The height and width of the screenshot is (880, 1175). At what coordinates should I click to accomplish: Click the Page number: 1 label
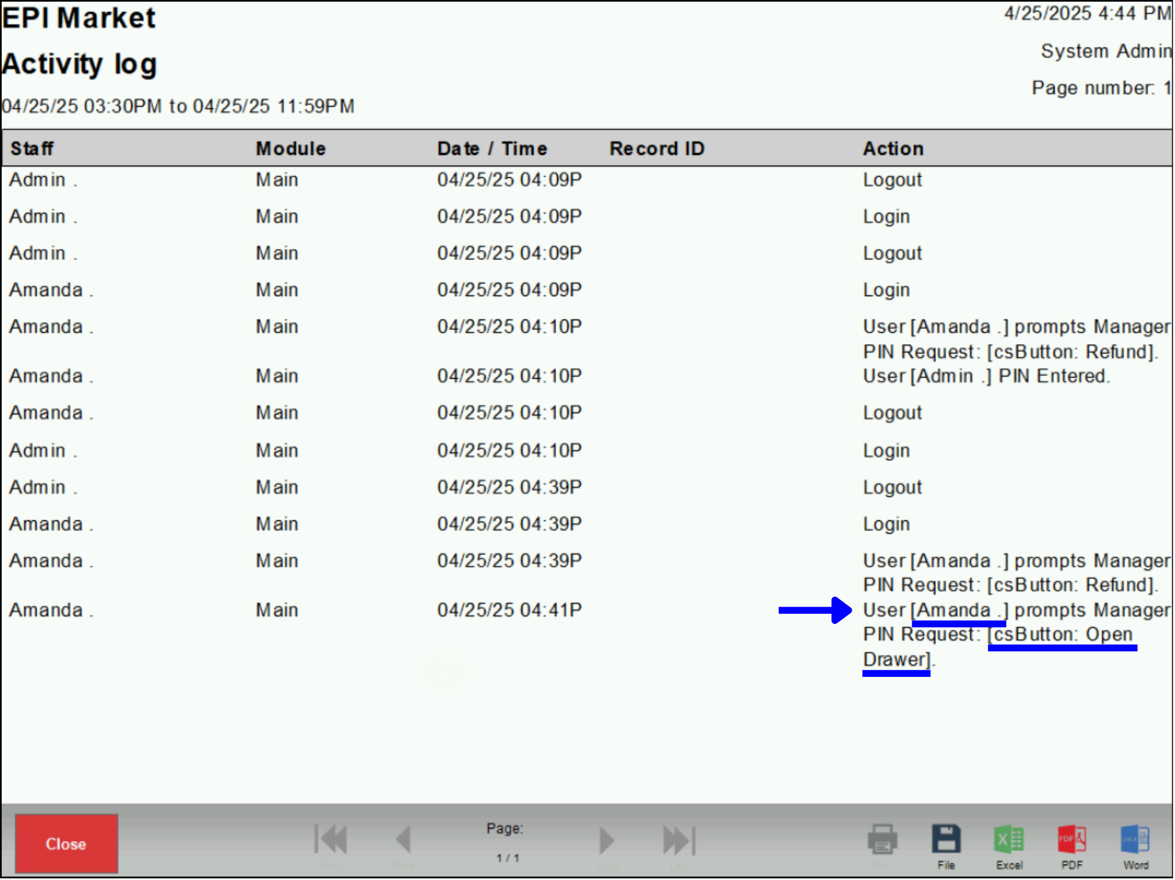tap(1102, 88)
